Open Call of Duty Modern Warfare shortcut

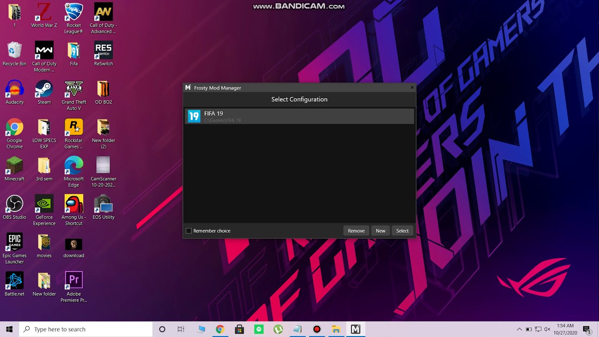[44, 57]
